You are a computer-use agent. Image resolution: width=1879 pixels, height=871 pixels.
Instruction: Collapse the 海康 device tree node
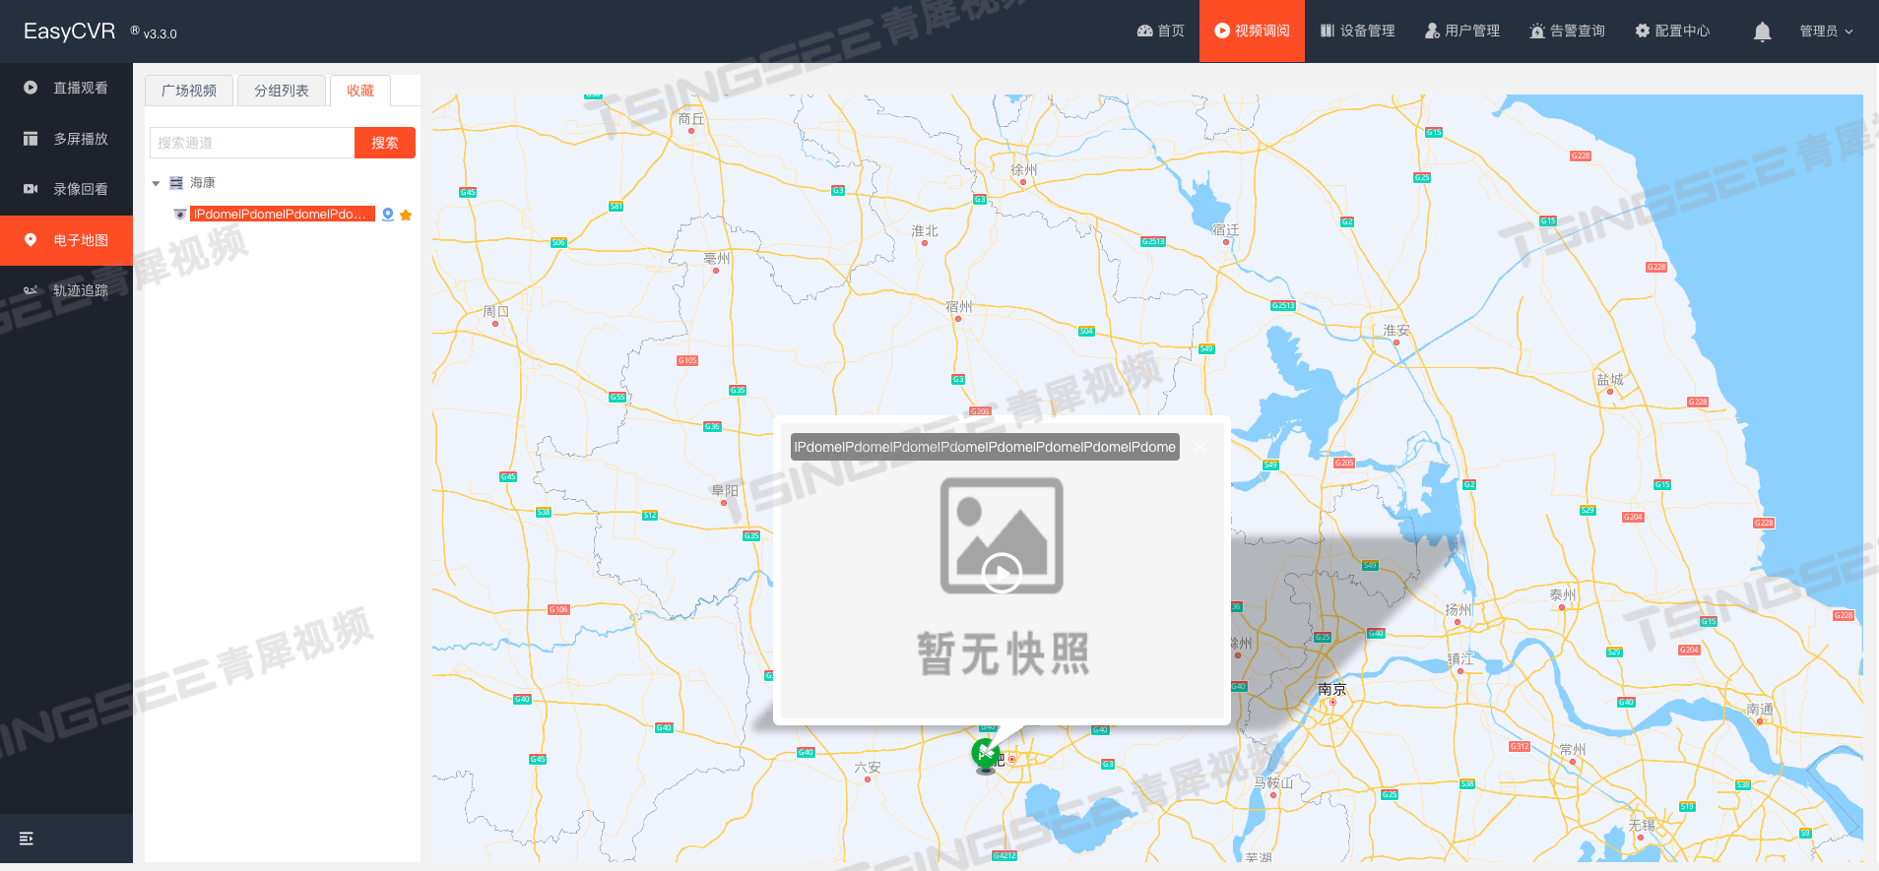156,183
